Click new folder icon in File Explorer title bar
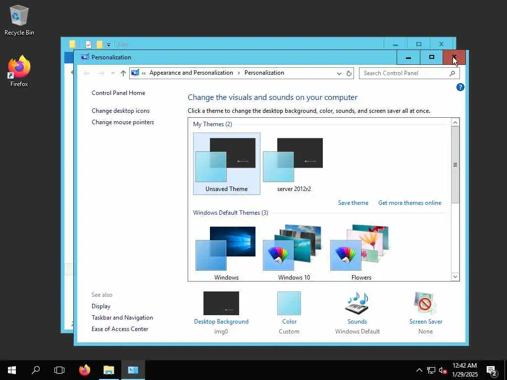507x380 pixels. tap(100, 44)
